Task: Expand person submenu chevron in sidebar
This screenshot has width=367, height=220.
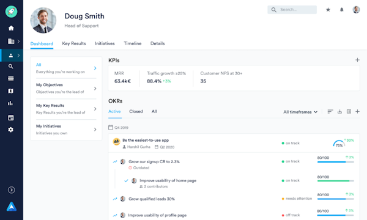Action: (18, 56)
